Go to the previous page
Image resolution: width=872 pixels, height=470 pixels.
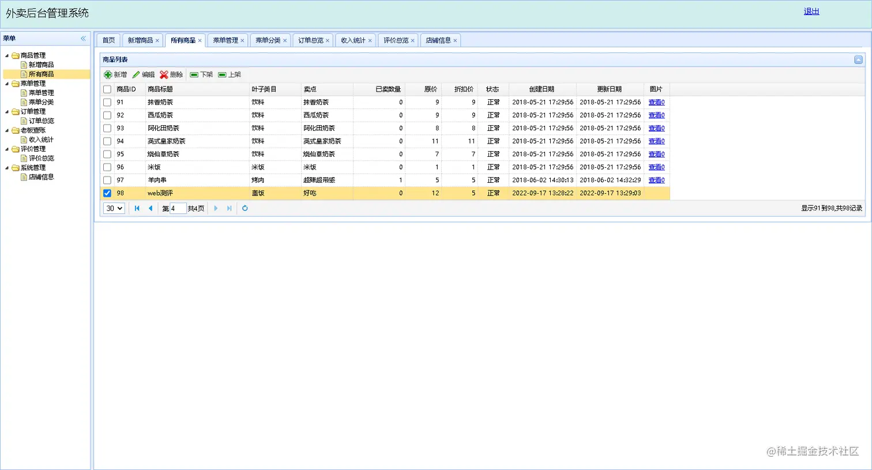pyautogui.click(x=151, y=208)
